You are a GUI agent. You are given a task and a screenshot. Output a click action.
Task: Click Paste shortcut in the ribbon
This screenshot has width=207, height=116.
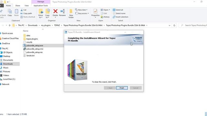(28, 17)
